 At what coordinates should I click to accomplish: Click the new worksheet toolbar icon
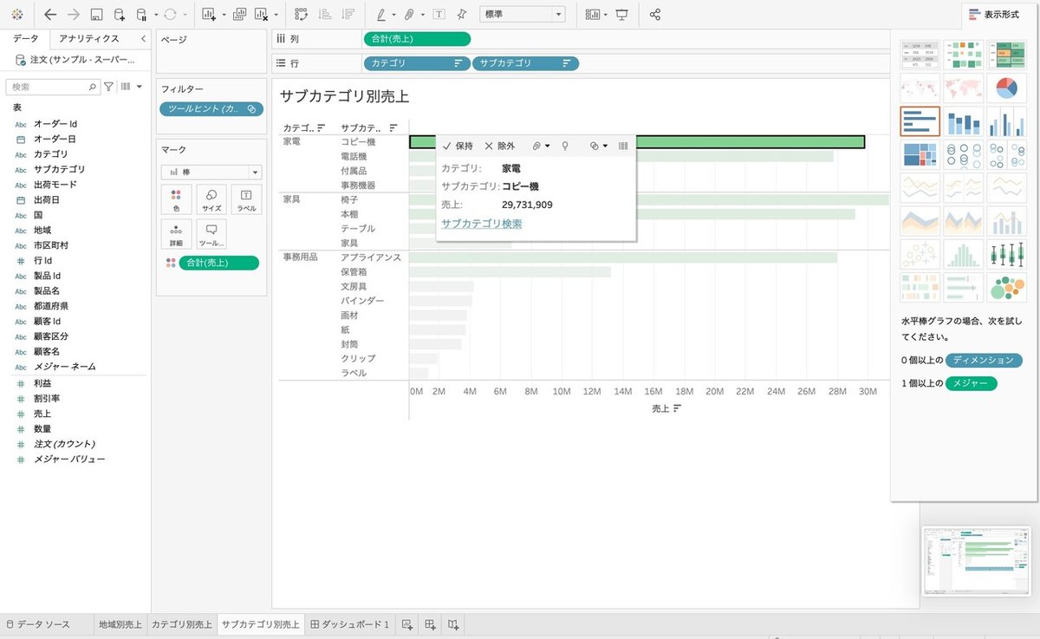point(209,15)
